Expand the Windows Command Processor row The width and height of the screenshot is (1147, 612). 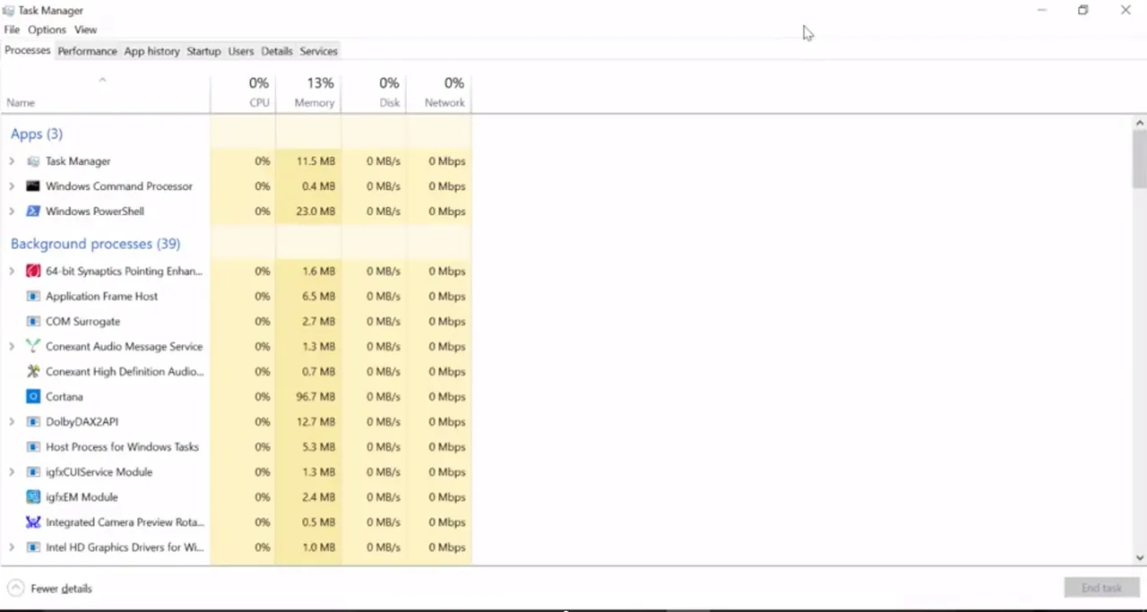click(x=12, y=186)
